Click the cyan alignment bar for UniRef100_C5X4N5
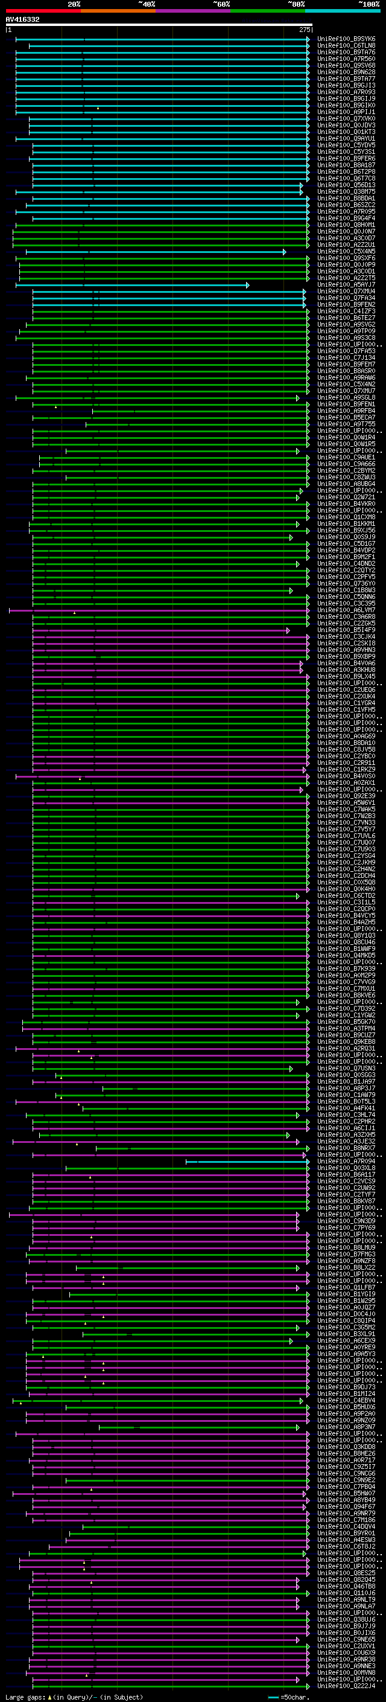 156,252
